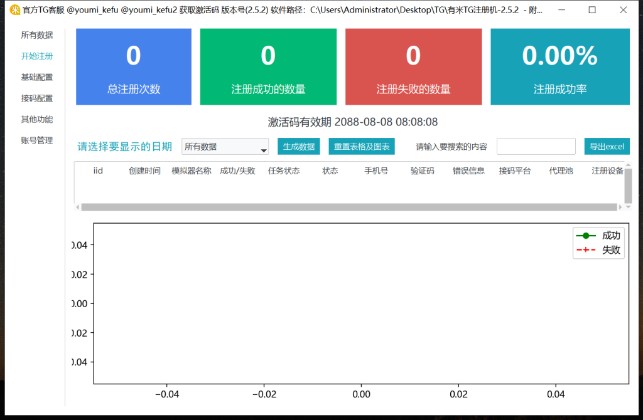Click the 请选择要显示的日期 label
643x420 pixels.
125,147
